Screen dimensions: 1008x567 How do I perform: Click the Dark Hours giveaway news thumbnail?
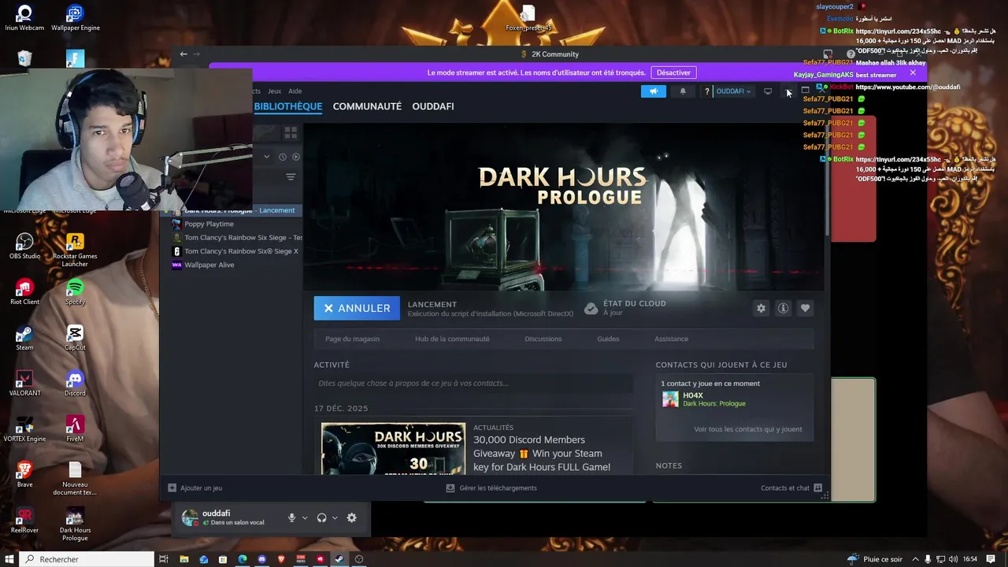393,448
